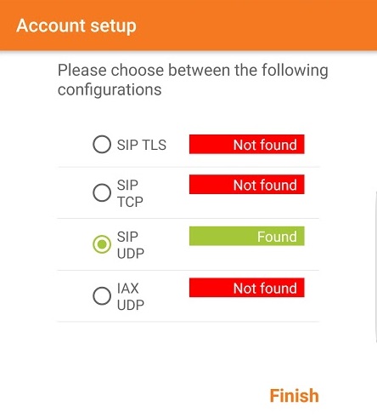Click the green Found status badge
377x418 pixels.
(247, 236)
